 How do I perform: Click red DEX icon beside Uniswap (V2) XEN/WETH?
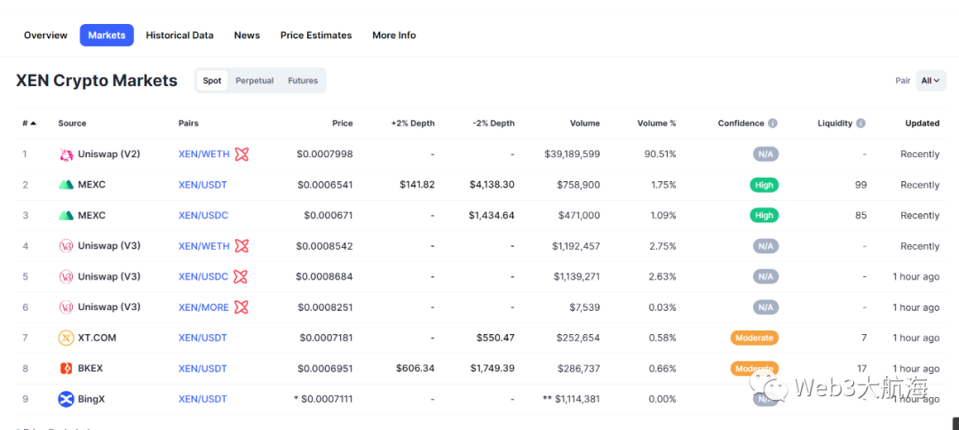click(242, 154)
